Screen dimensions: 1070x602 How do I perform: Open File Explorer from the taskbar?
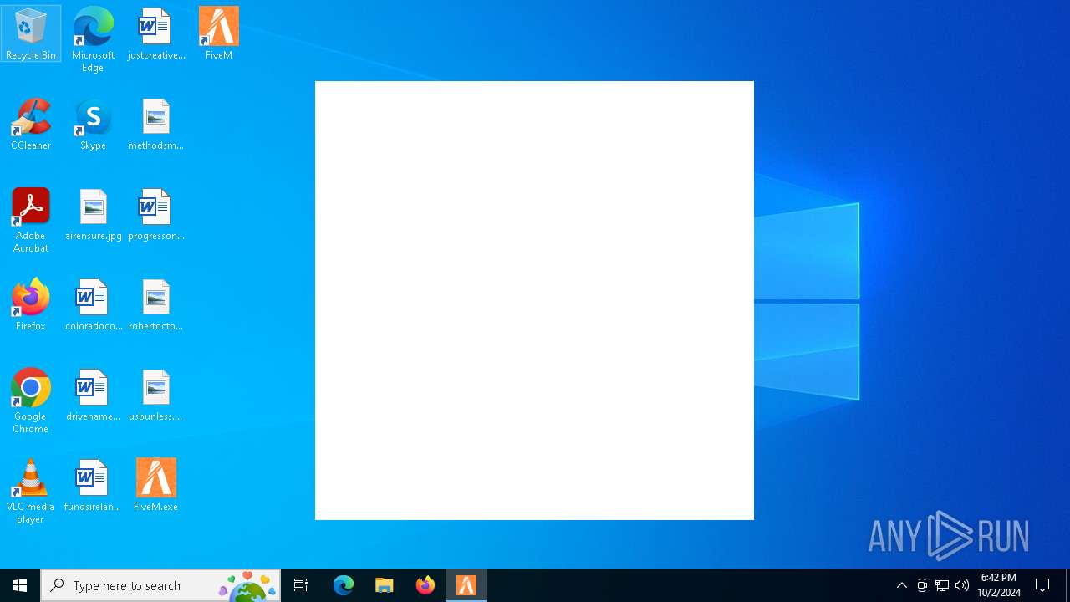coord(385,585)
